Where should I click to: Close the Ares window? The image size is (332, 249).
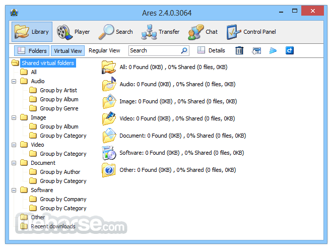pyautogui.click(x=312, y=11)
